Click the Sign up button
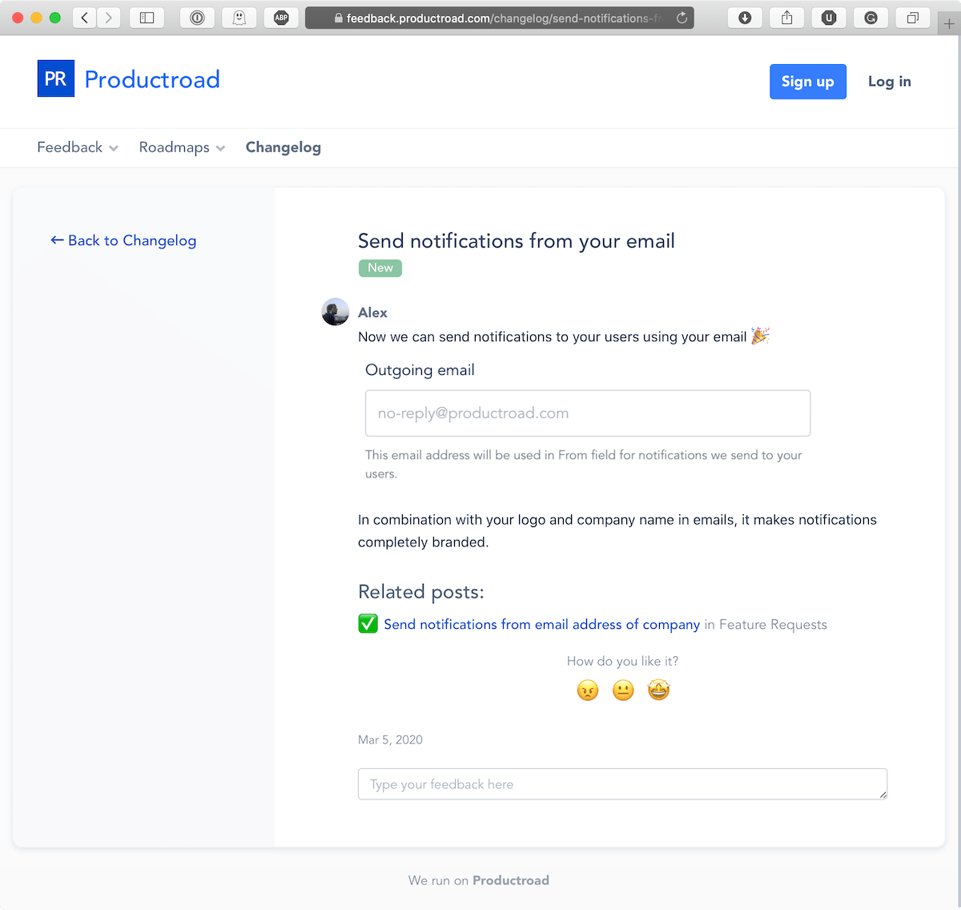This screenshot has width=961, height=910. tap(808, 82)
